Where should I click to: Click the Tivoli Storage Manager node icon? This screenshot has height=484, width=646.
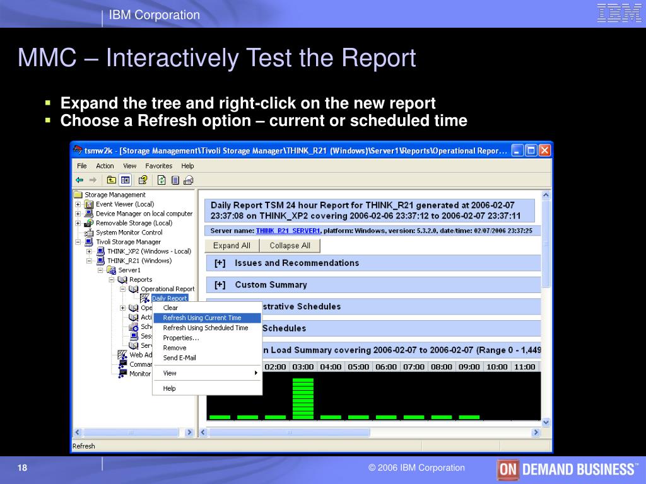click(89, 242)
